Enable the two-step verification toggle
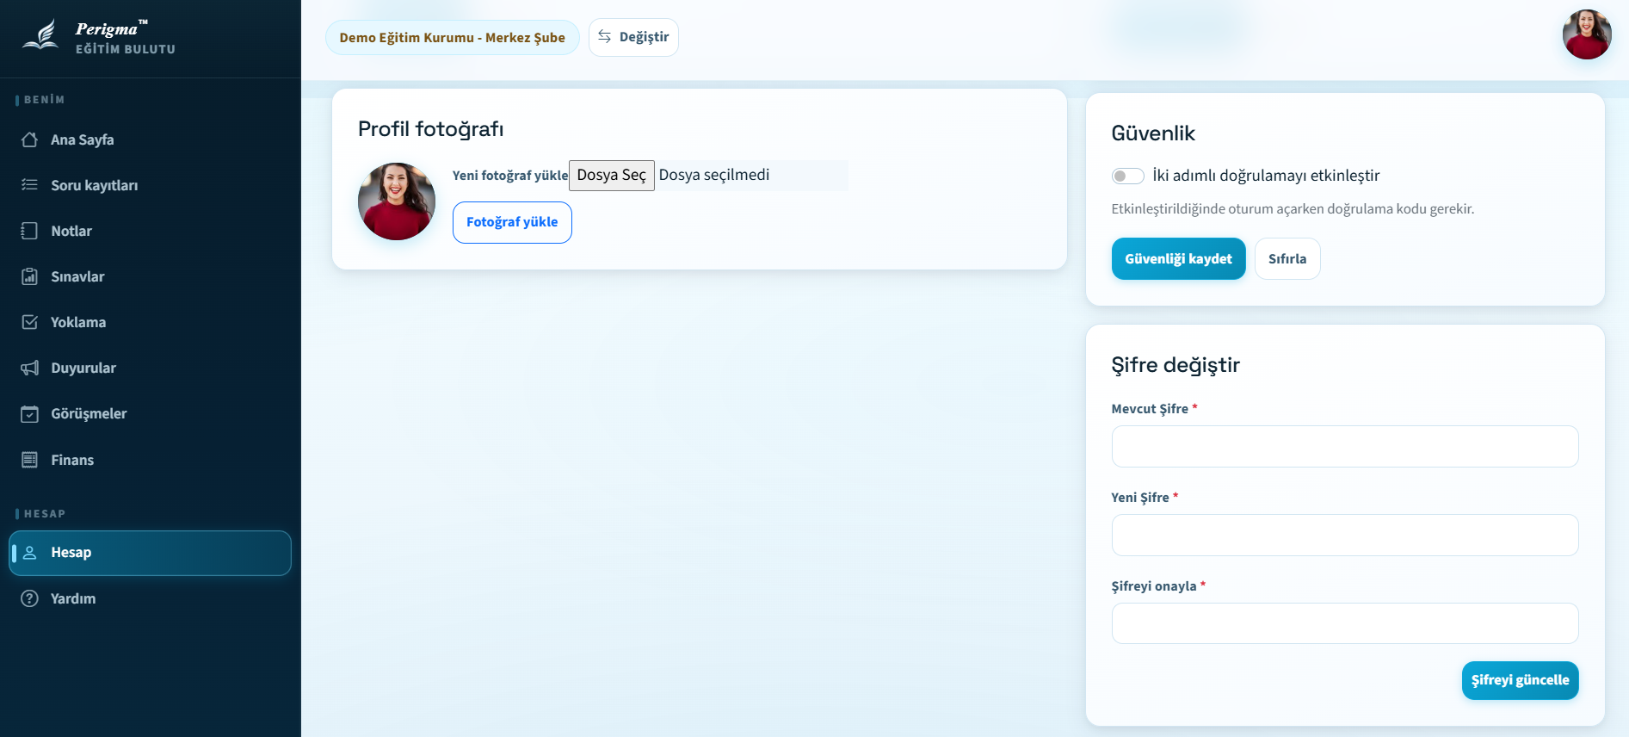Viewport: 1629px width, 737px height. coord(1127,176)
